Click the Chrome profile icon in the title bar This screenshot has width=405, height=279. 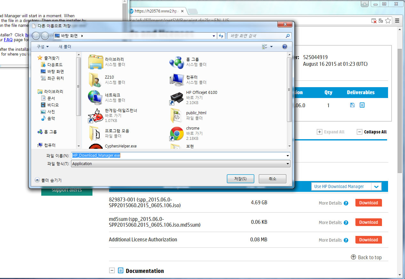click(364, 4)
